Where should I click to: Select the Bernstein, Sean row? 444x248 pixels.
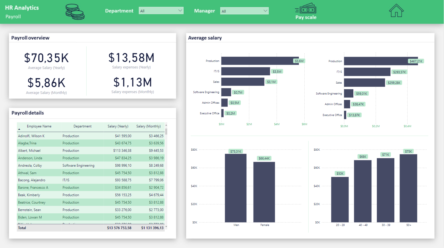pyautogui.click(x=91, y=210)
